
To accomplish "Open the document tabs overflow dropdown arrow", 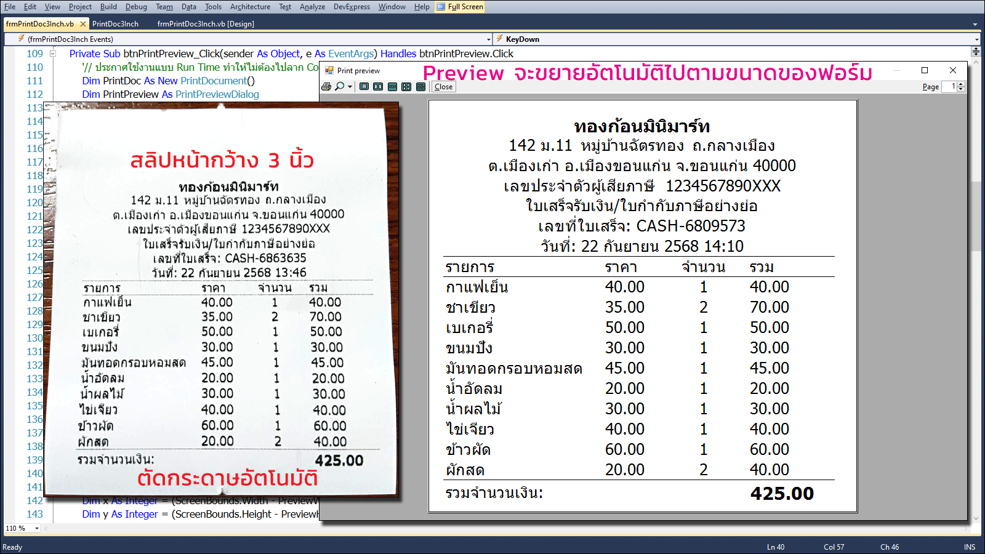I will click(975, 25).
